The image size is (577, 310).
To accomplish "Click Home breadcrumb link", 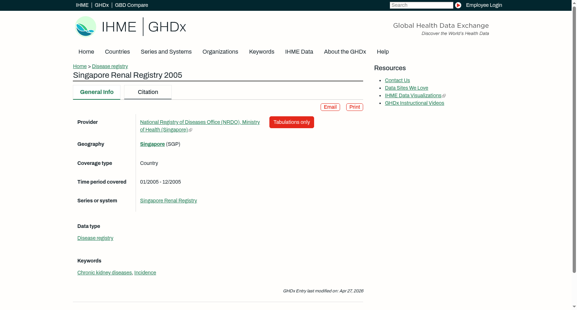I will pos(80,66).
